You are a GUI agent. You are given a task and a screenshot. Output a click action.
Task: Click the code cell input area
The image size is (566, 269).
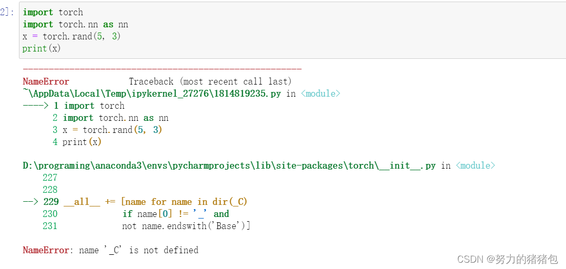(292, 30)
